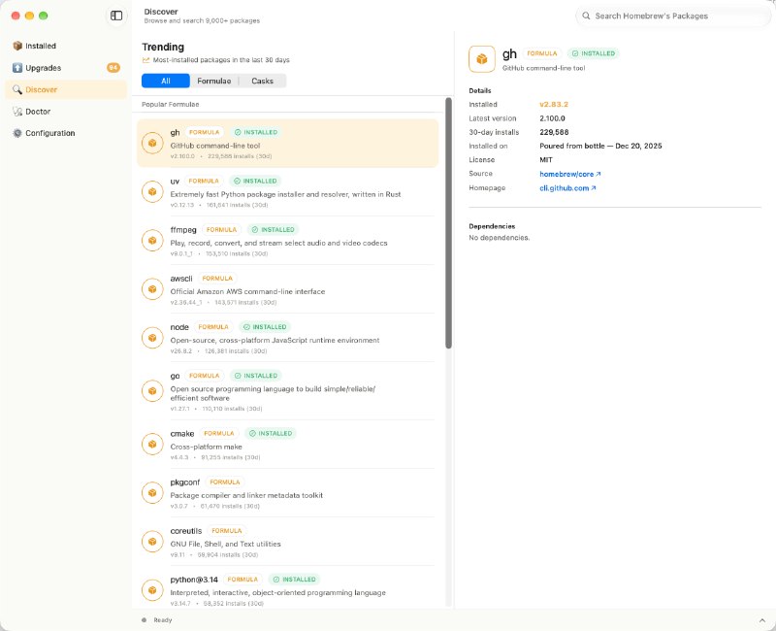The width and height of the screenshot is (776, 631).
Task: Click the 30-day installs value 229,588
Action: coord(554,132)
